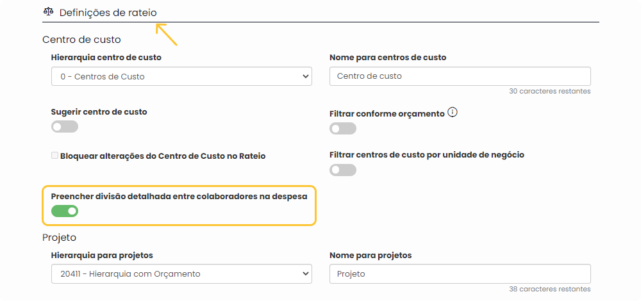
Task: Enable Filtrar conforme orçamento switch
Action: click(343, 129)
